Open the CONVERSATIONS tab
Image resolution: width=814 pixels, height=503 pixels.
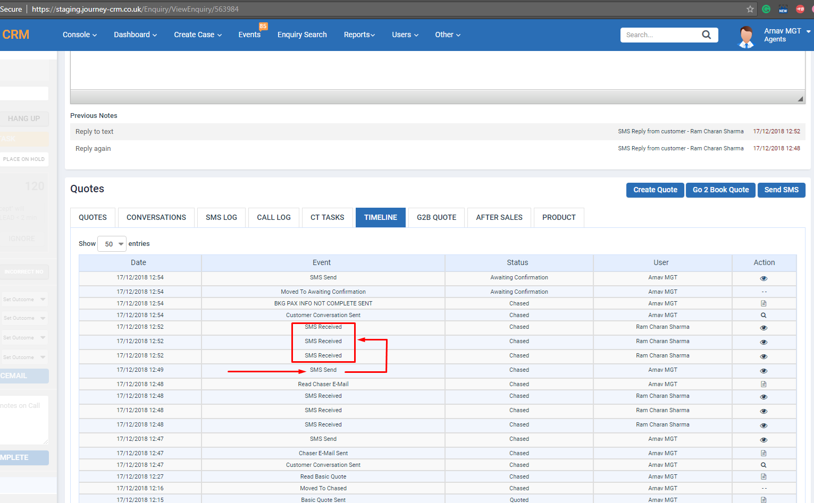coord(156,217)
